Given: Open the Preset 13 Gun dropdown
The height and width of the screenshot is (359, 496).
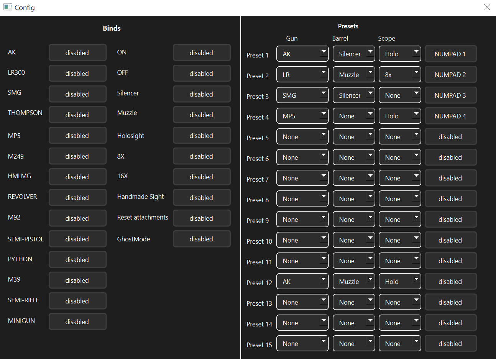Looking at the screenshot, I should coord(302,302).
